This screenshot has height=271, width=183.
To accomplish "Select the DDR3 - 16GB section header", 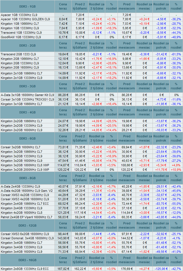I will tap(27, 260).
